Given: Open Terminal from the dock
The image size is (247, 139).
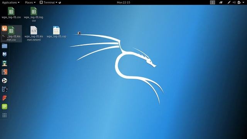Looking at the screenshot, I should (4, 37).
